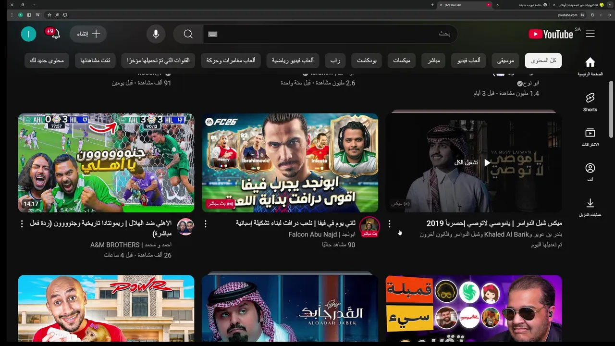Image resolution: width=615 pixels, height=346 pixels.
Task: Open Downloads from the sidebar
Action: pyautogui.click(x=590, y=207)
